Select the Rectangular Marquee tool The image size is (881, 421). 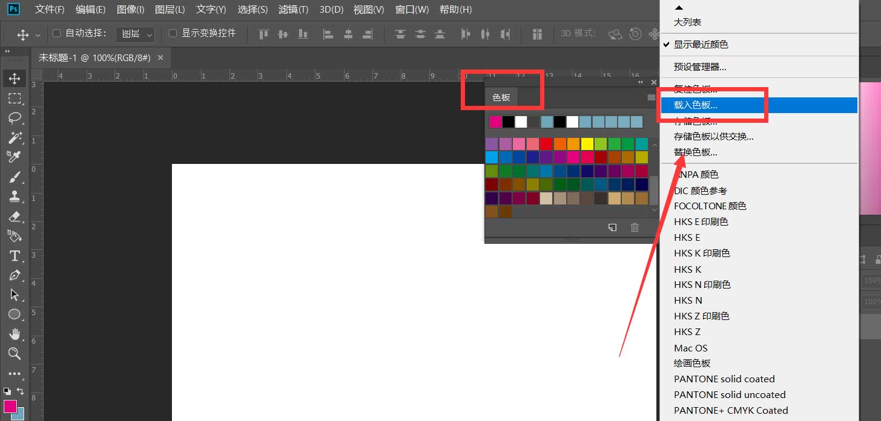pyautogui.click(x=15, y=98)
